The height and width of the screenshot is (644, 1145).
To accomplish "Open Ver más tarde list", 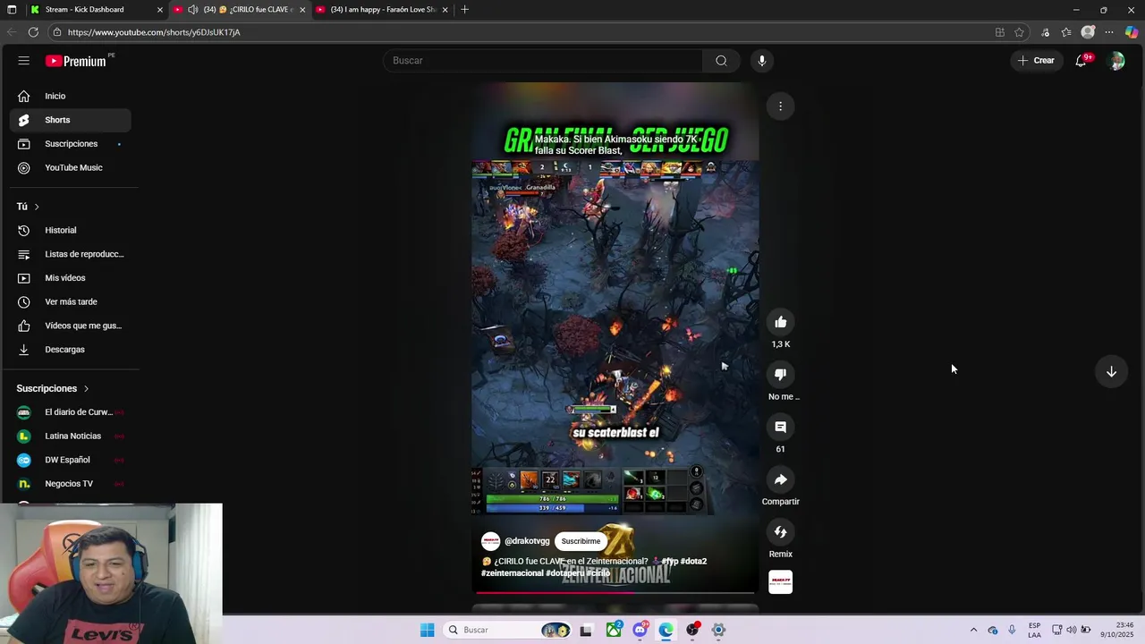I will [x=71, y=301].
